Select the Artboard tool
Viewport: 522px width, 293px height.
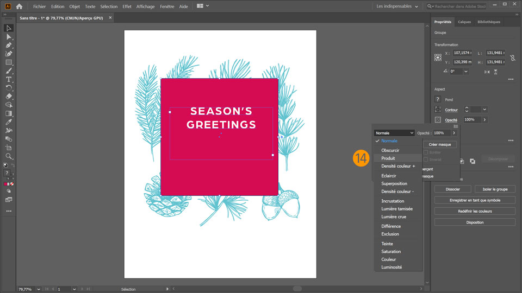point(9,148)
